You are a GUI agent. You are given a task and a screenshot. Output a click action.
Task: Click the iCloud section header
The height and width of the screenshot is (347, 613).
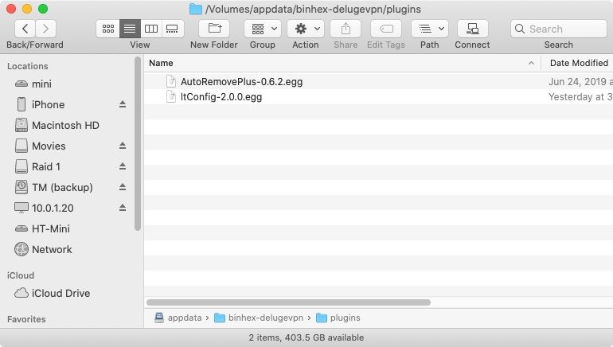(21, 275)
